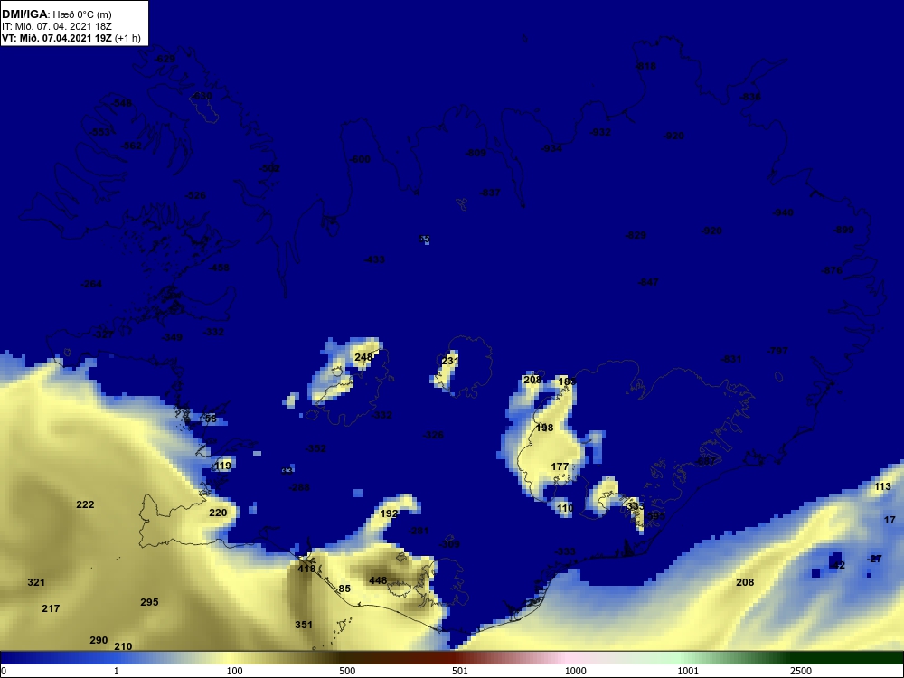Click the map value -333
Image resolution: width=904 pixels, height=678 pixels.
564,551
